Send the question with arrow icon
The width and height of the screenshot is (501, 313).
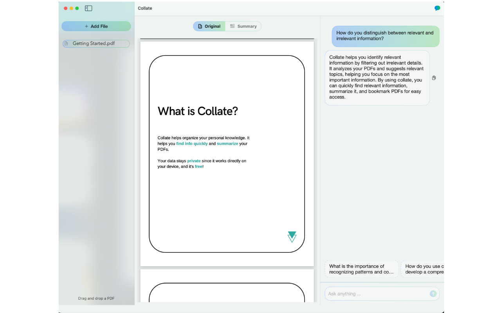pos(433,293)
